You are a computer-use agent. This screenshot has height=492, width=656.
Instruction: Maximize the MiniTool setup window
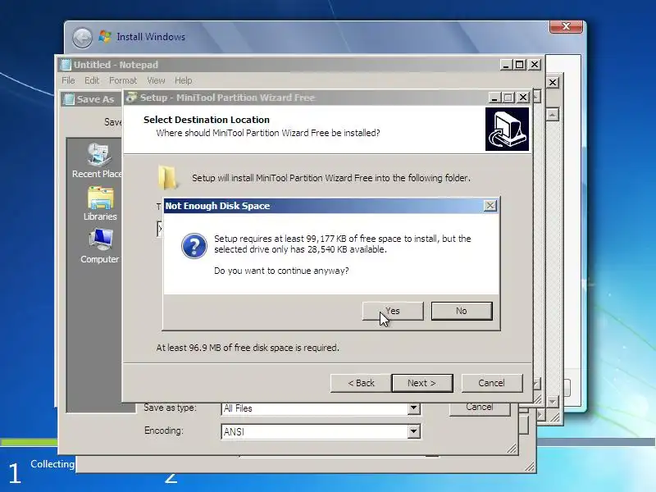tap(508, 98)
